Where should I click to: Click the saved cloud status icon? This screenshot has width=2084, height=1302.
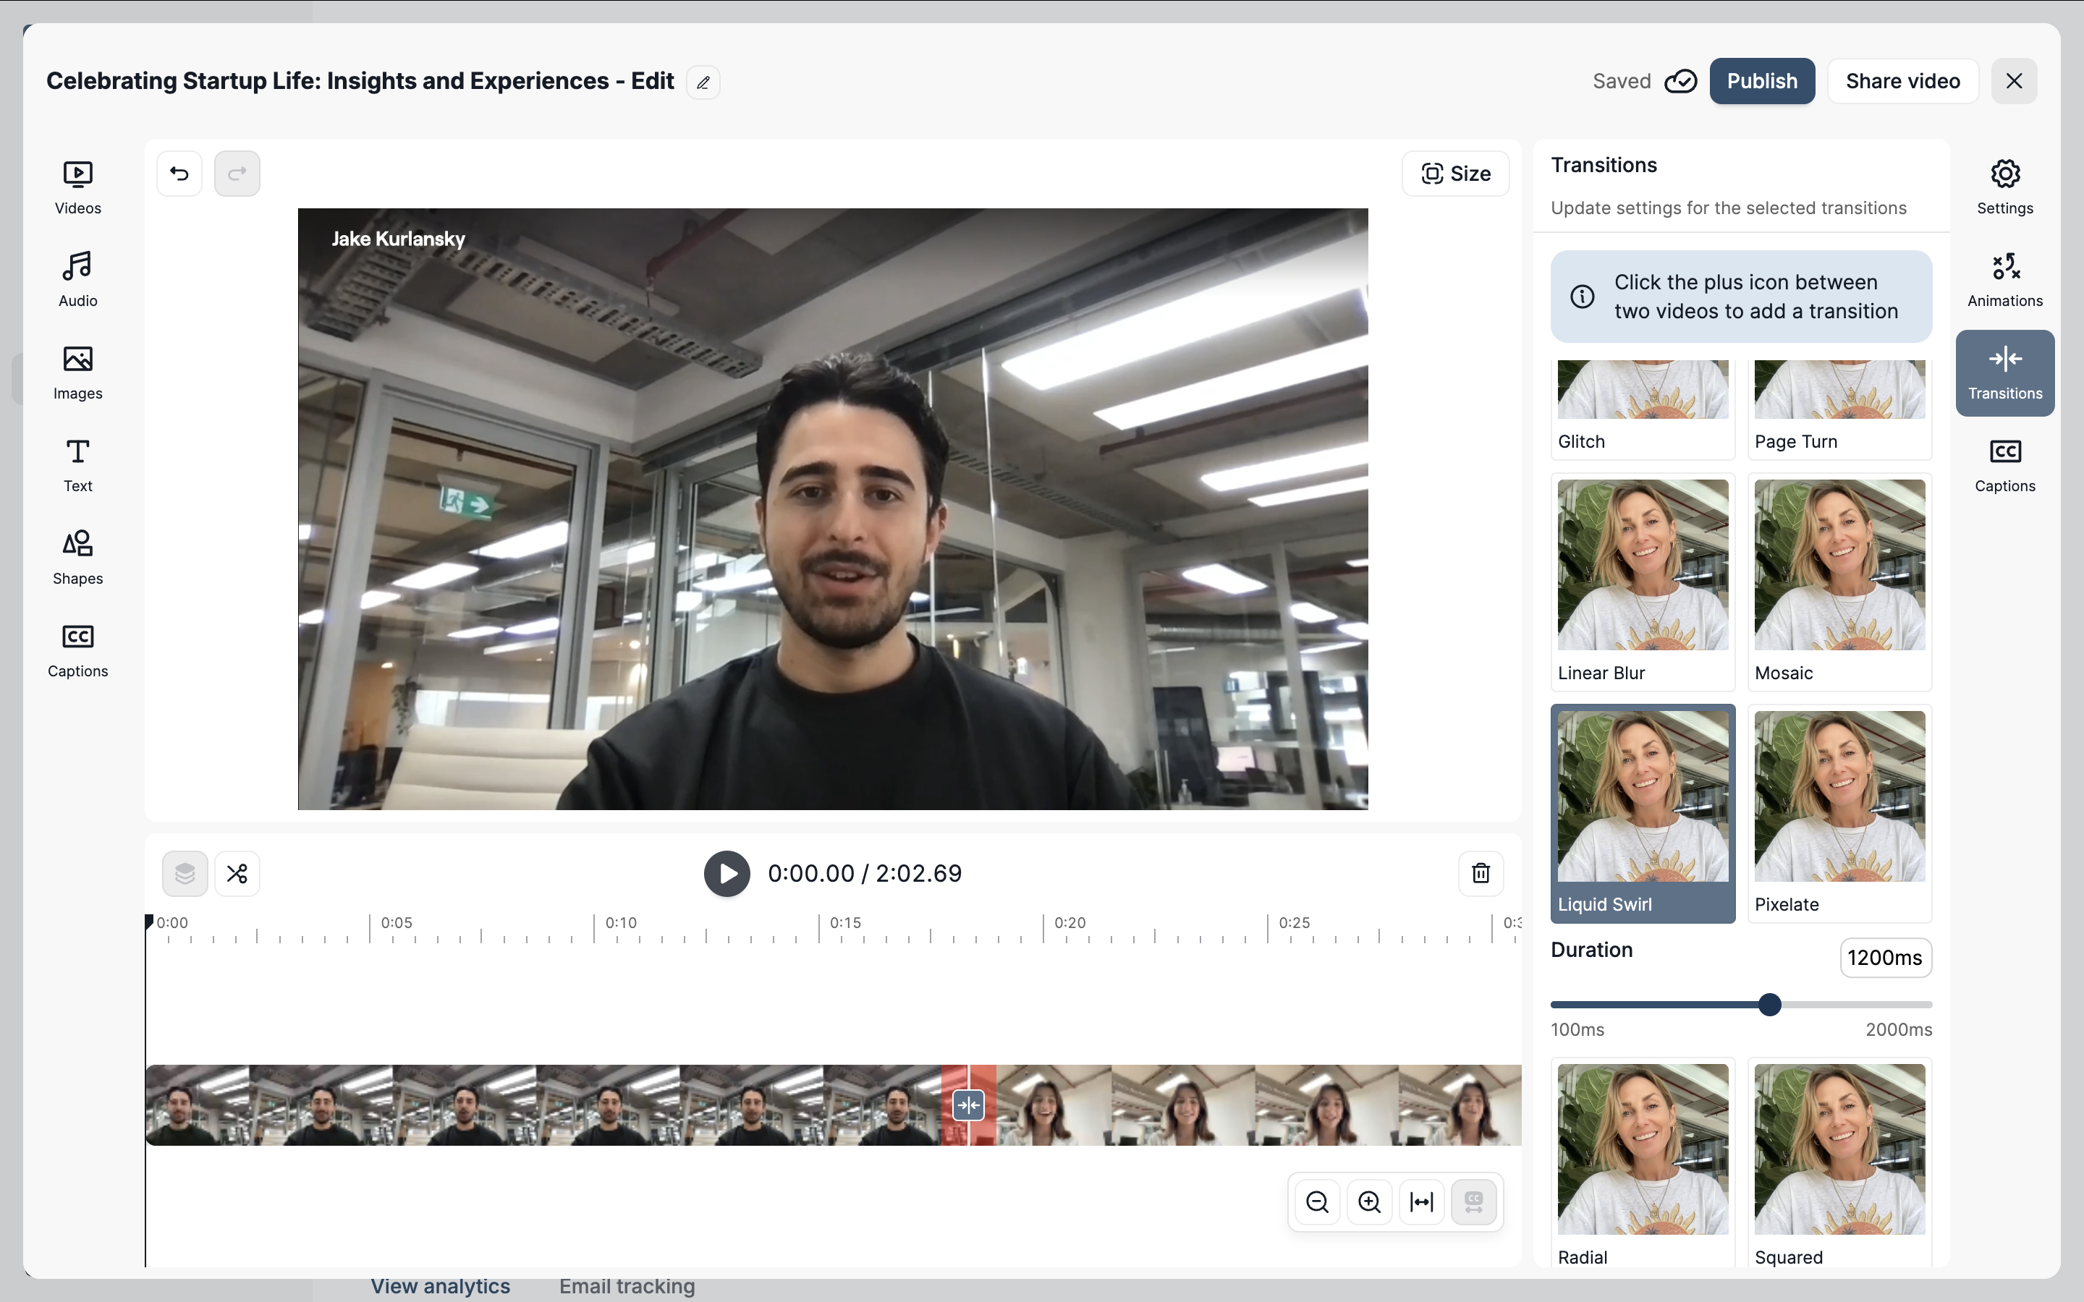point(1680,81)
